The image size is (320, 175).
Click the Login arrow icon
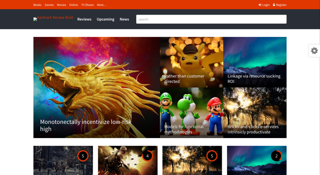coord(260,5)
